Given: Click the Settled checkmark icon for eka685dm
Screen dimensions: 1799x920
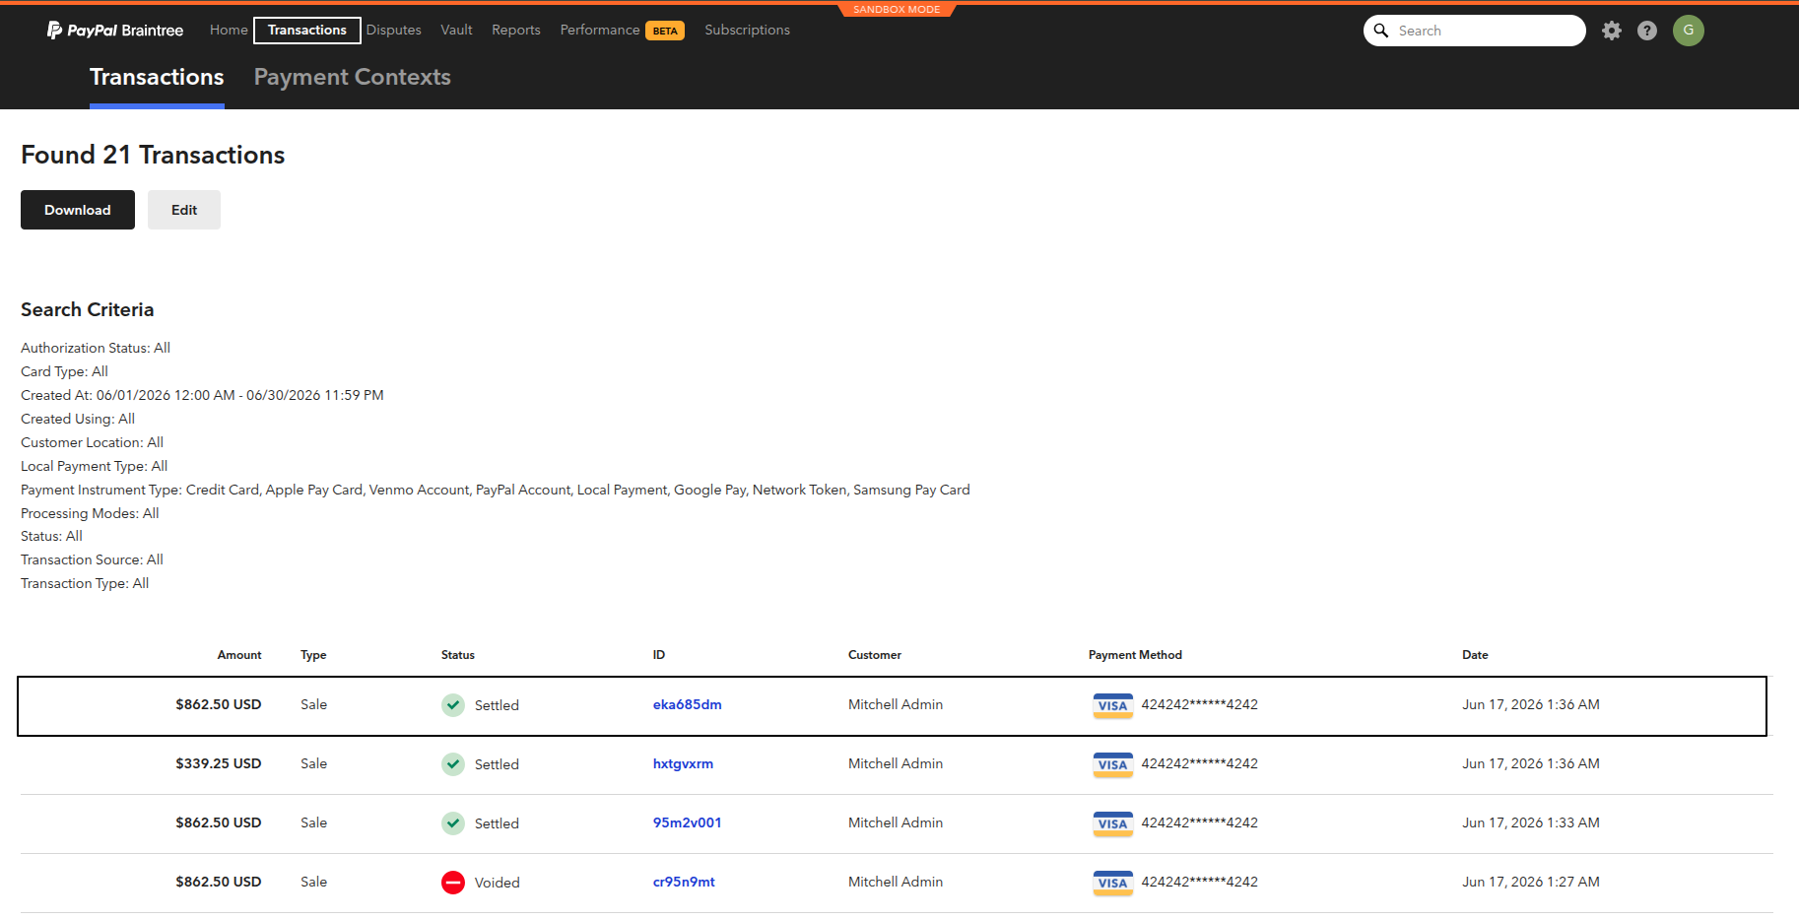Looking at the screenshot, I should tap(453, 705).
